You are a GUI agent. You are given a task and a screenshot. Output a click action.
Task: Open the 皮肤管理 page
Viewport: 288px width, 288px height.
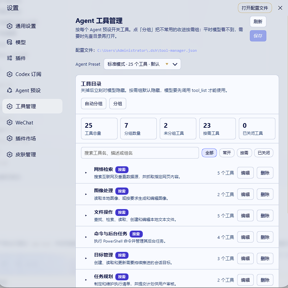coord(32,155)
